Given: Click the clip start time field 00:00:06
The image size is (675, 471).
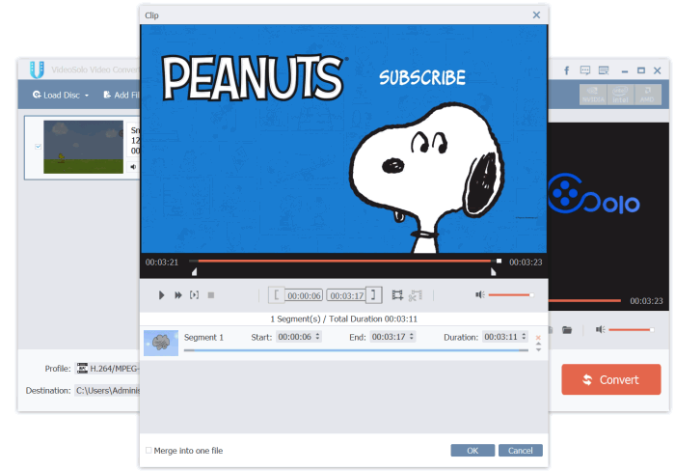Looking at the screenshot, I should click(x=304, y=295).
